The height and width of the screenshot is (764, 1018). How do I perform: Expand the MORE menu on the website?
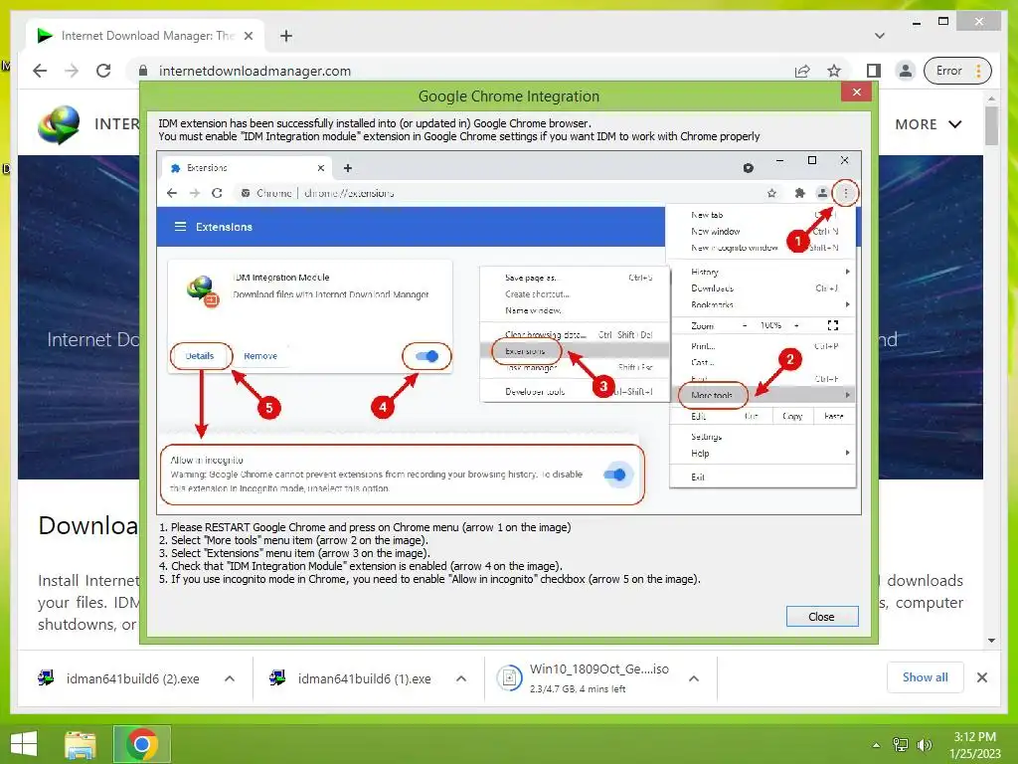point(929,124)
